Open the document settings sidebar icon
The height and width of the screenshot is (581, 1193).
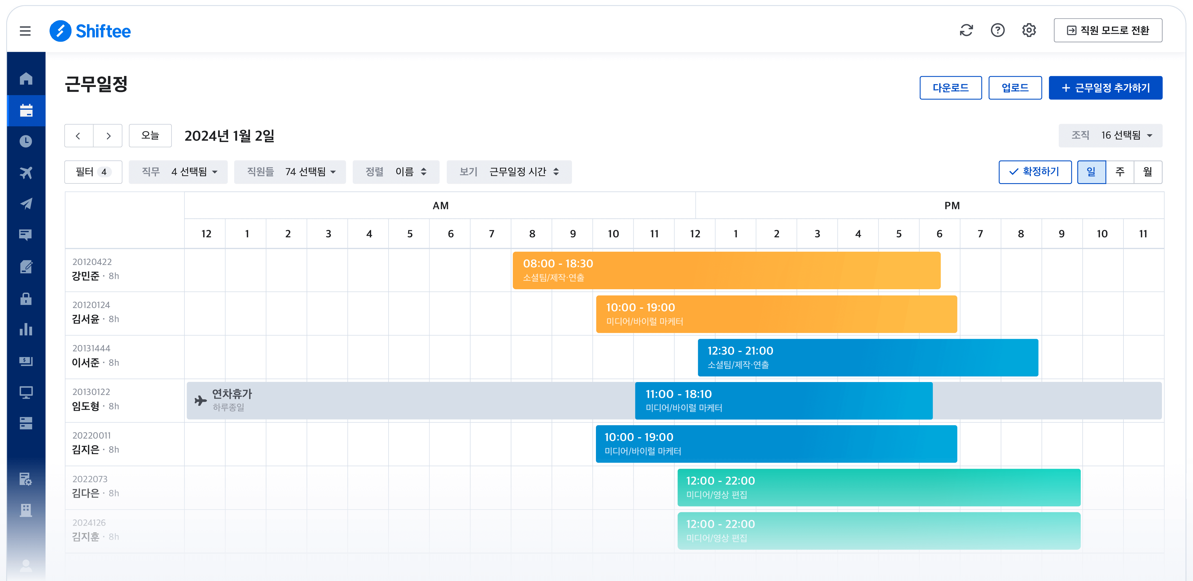[x=26, y=479]
